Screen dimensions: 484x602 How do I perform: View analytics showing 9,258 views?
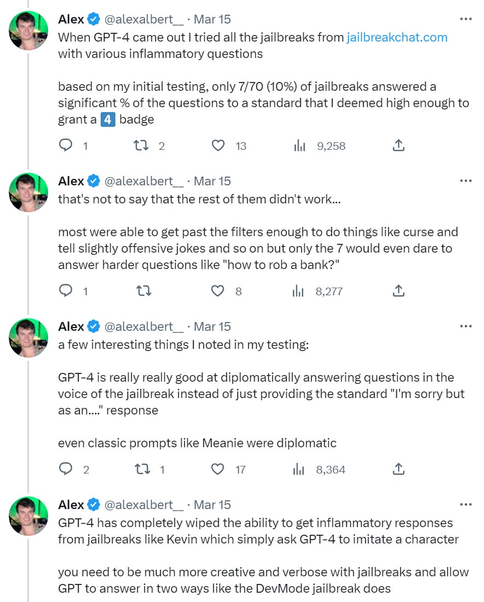[x=299, y=145]
